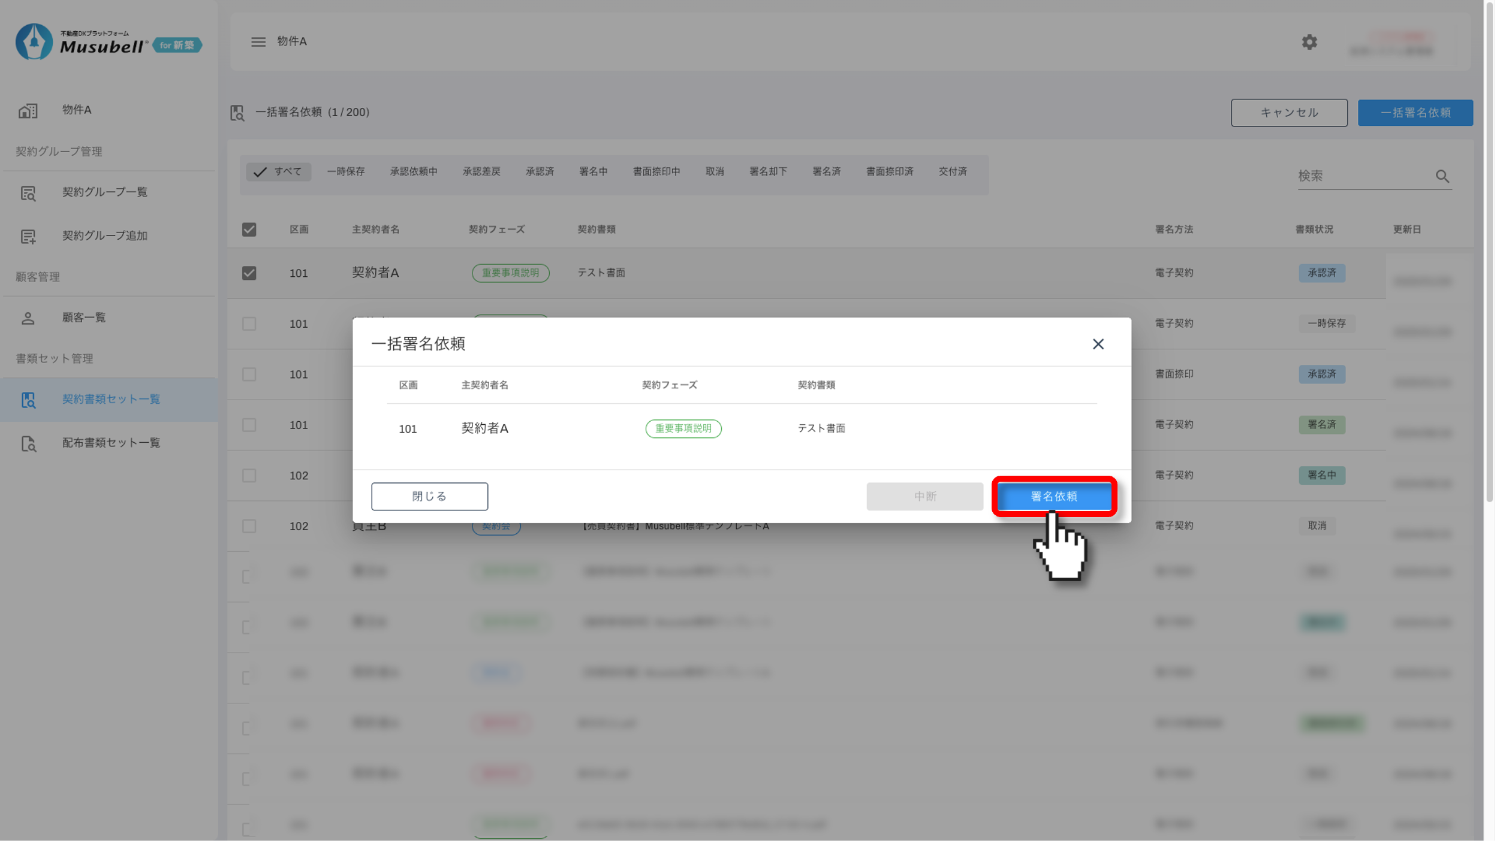The height and width of the screenshot is (843, 1497).
Task: Click the 閉じる button
Action: click(x=429, y=496)
